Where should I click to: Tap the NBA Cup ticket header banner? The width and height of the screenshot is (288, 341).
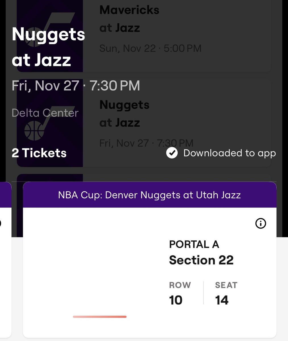[150, 195]
